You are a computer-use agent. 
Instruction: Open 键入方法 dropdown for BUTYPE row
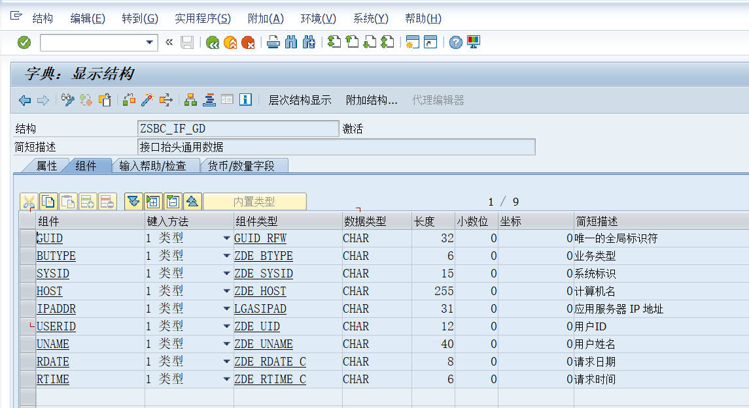[x=227, y=255]
